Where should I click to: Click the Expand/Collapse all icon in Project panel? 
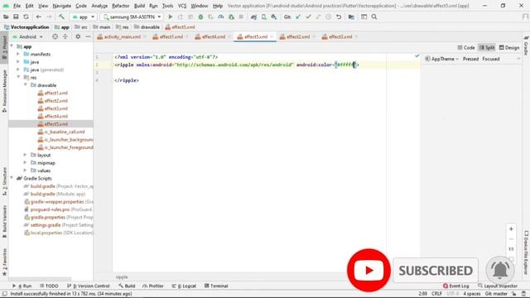(65, 36)
